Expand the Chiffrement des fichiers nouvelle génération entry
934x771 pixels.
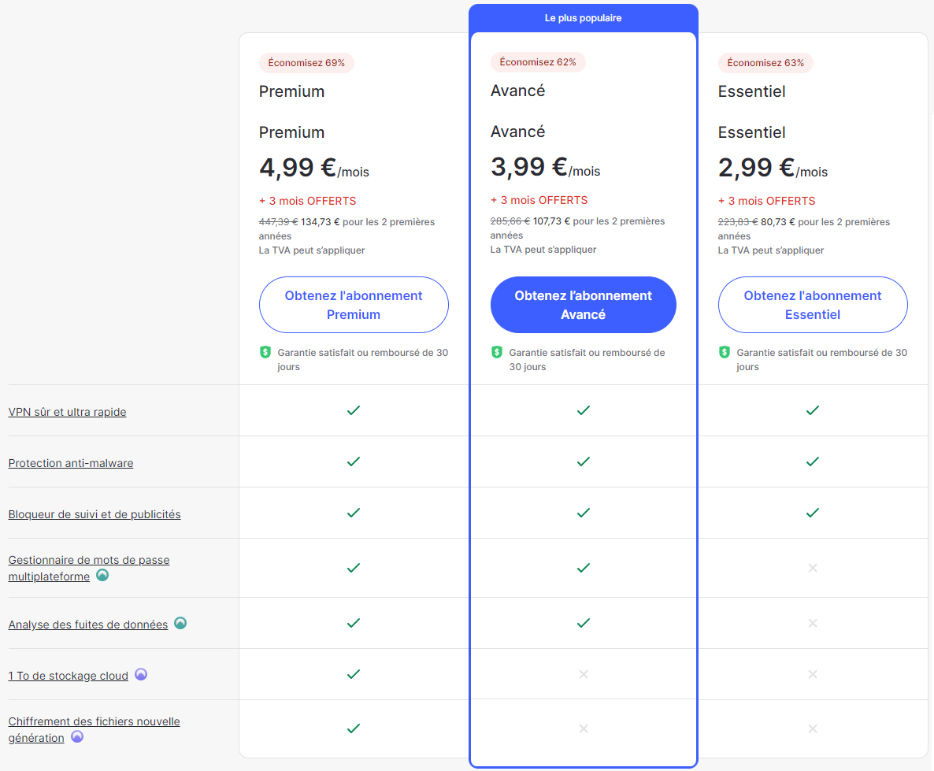click(x=94, y=721)
